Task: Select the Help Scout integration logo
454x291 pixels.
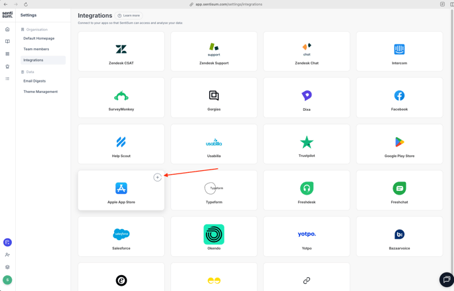Action: 121,142
